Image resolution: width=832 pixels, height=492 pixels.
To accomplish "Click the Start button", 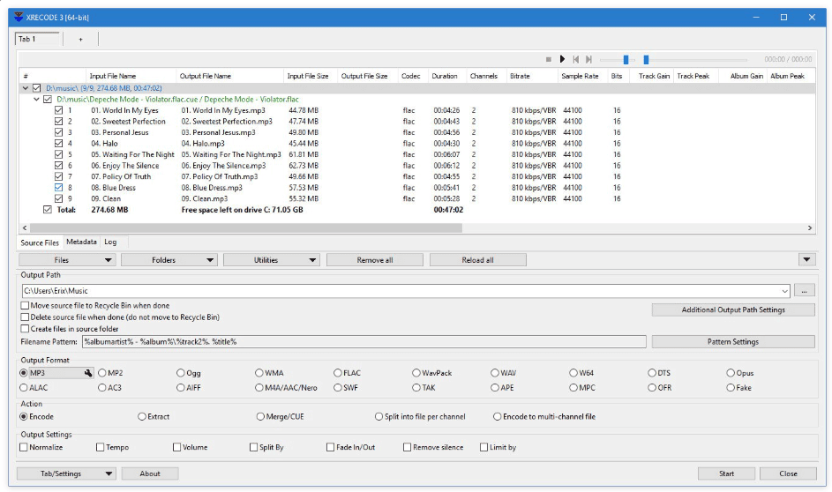I will 726,473.
